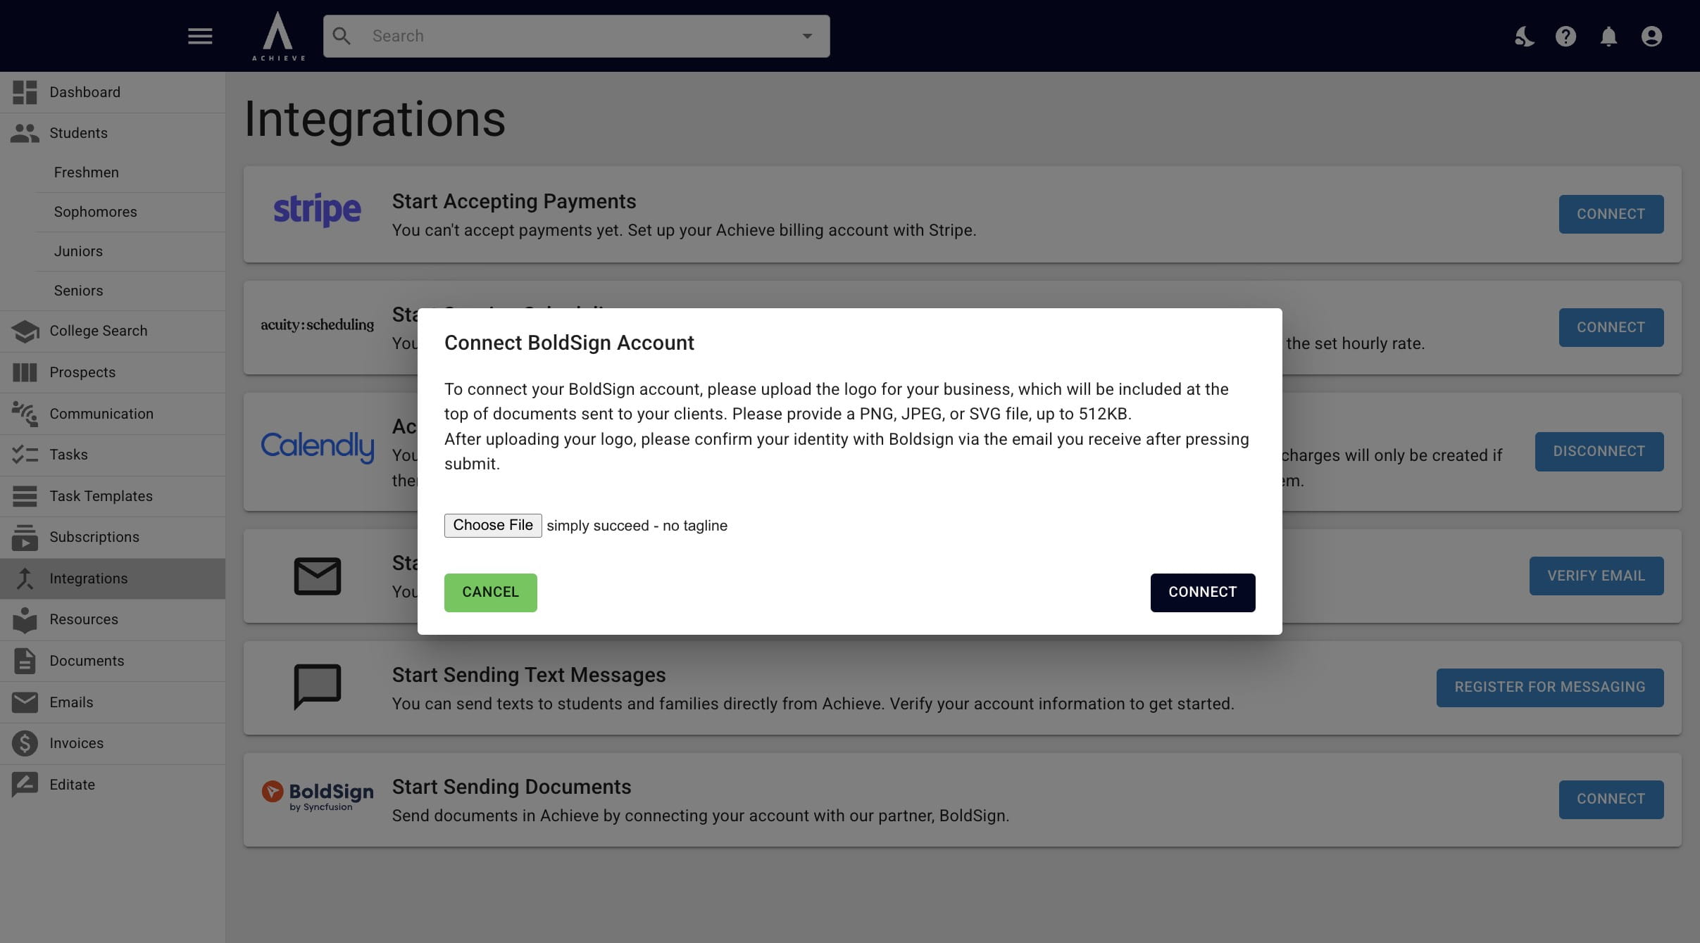Open Invoices dollar icon in sidebar

(25, 743)
